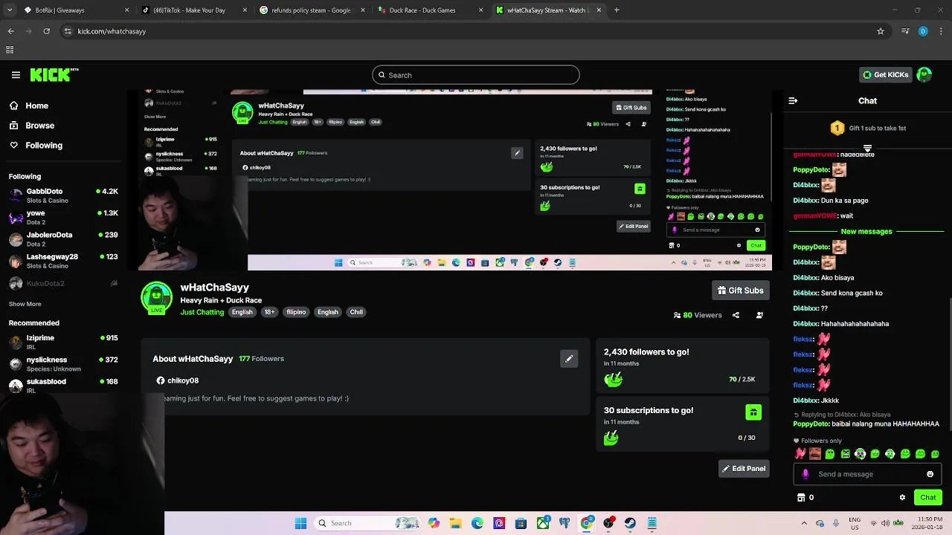Click the pencil edit icon in About panel
The height and width of the screenshot is (535, 952).
tap(569, 359)
